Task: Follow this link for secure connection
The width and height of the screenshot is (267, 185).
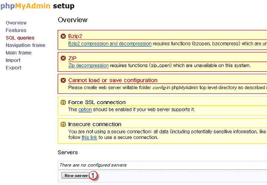Action: (x=89, y=137)
